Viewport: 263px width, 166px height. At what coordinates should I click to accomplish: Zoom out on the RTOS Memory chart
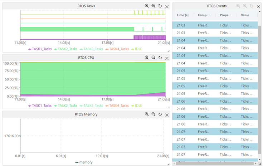[154, 114]
